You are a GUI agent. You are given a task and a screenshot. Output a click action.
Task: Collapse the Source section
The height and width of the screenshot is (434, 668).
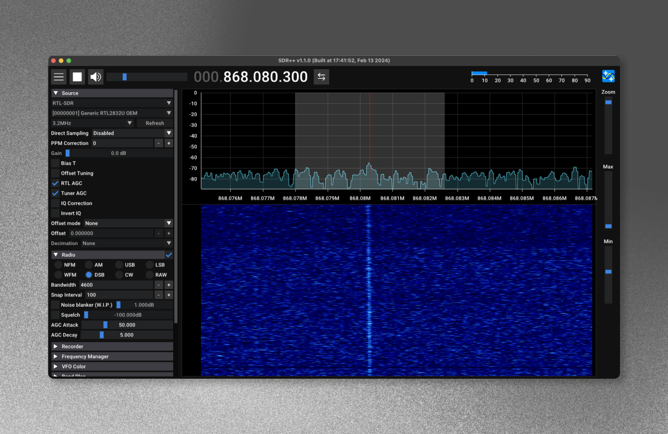coord(112,93)
